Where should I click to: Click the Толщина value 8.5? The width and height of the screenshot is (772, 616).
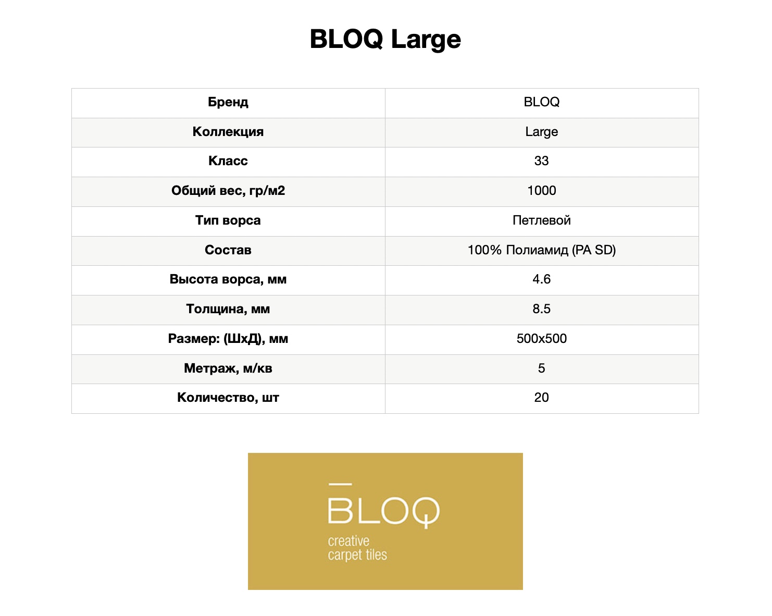click(542, 309)
